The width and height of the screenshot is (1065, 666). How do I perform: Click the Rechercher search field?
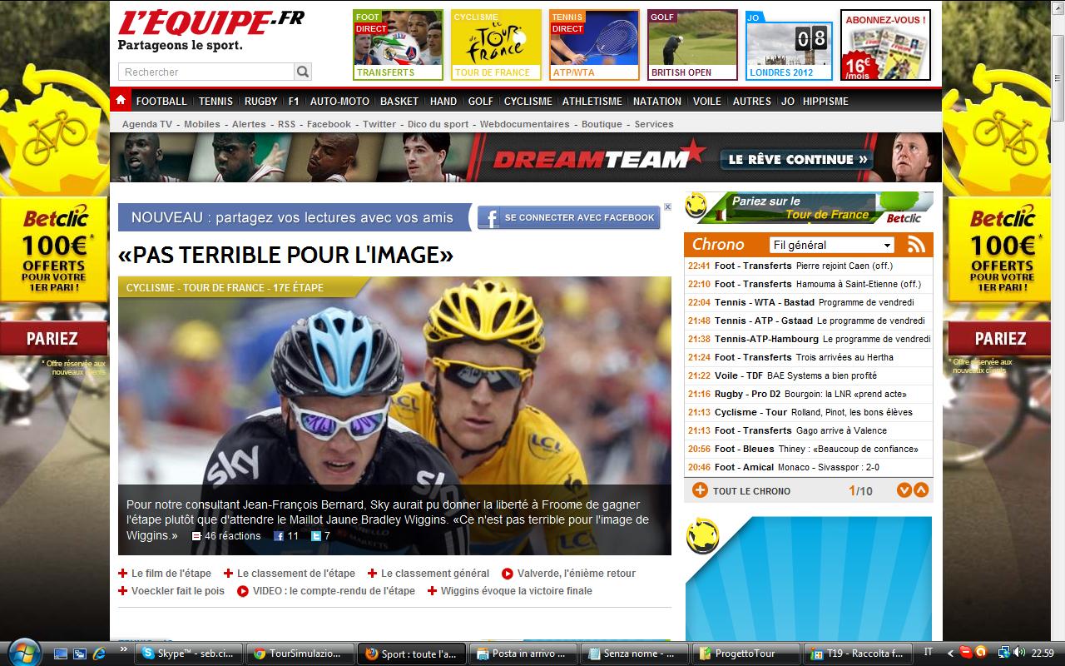coord(206,72)
